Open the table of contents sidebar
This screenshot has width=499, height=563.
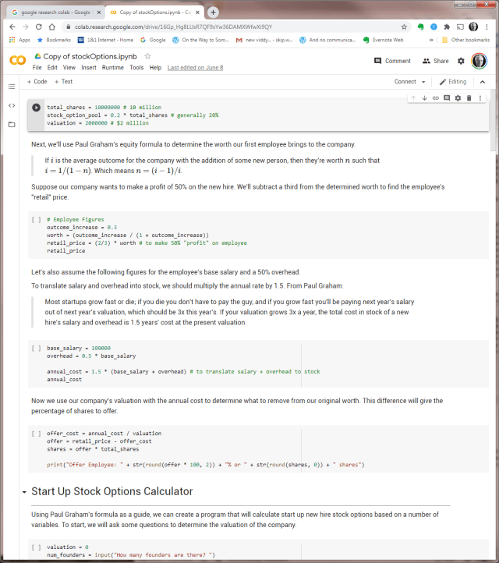click(12, 87)
